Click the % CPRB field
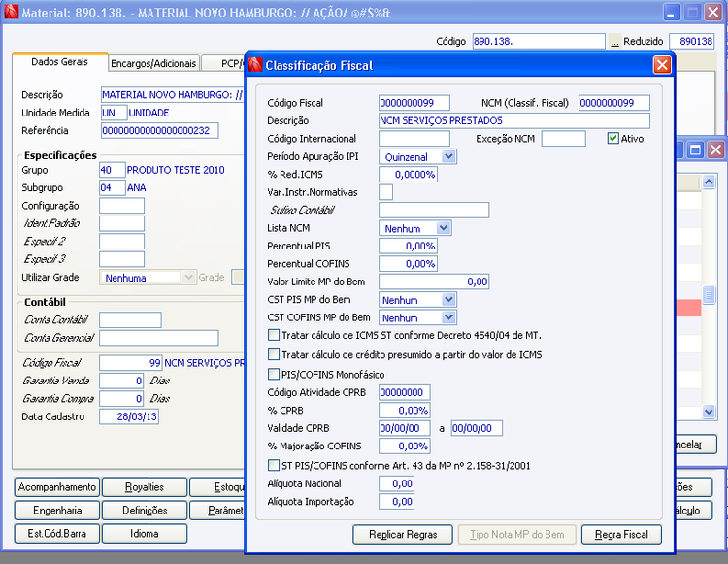 pos(405,411)
